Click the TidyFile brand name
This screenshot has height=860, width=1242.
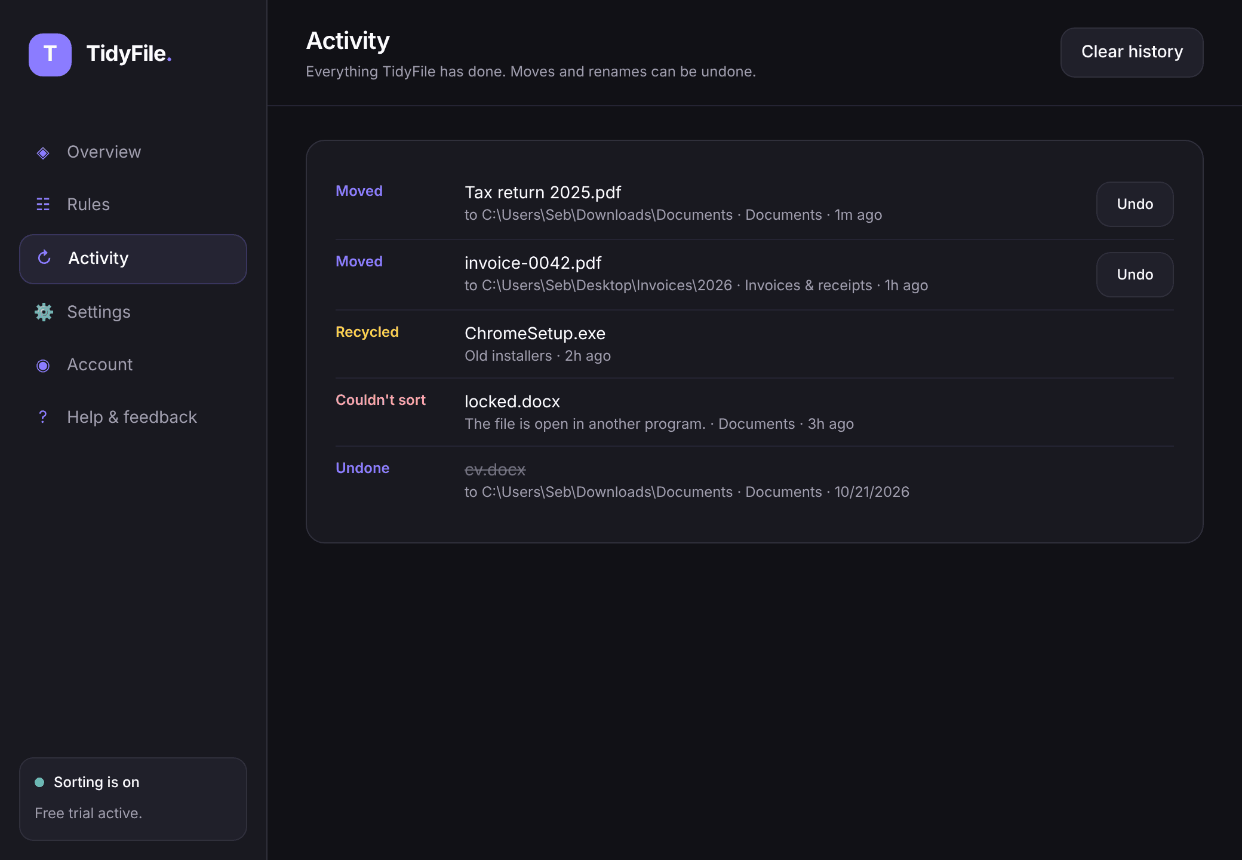point(129,54)
